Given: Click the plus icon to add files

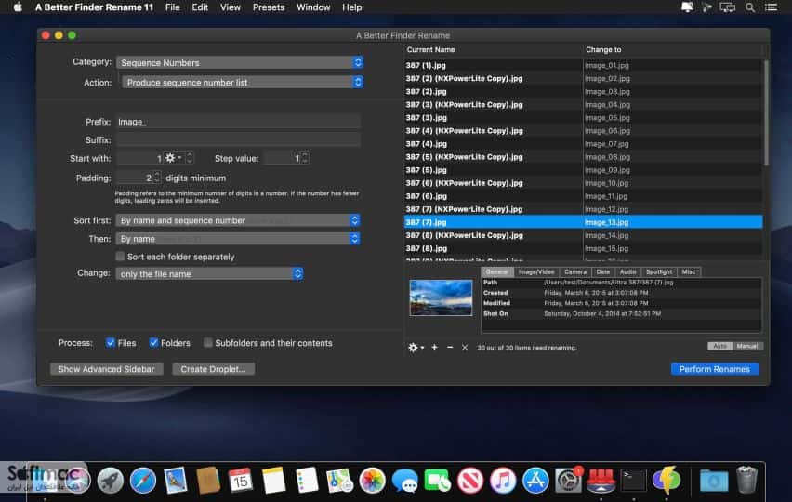Looking at the screenshot, I should [434, 348].
